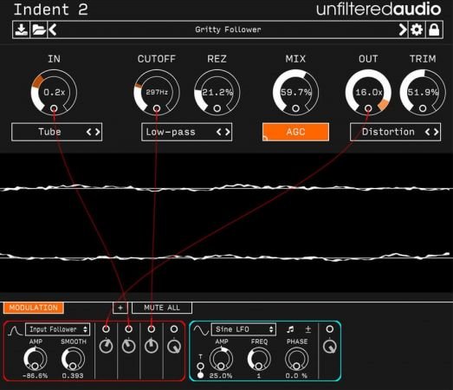Image resolution: width=453 pixels, height=390 pixels.
Task: Toggle the AGC button off
Action: [295, 132]
